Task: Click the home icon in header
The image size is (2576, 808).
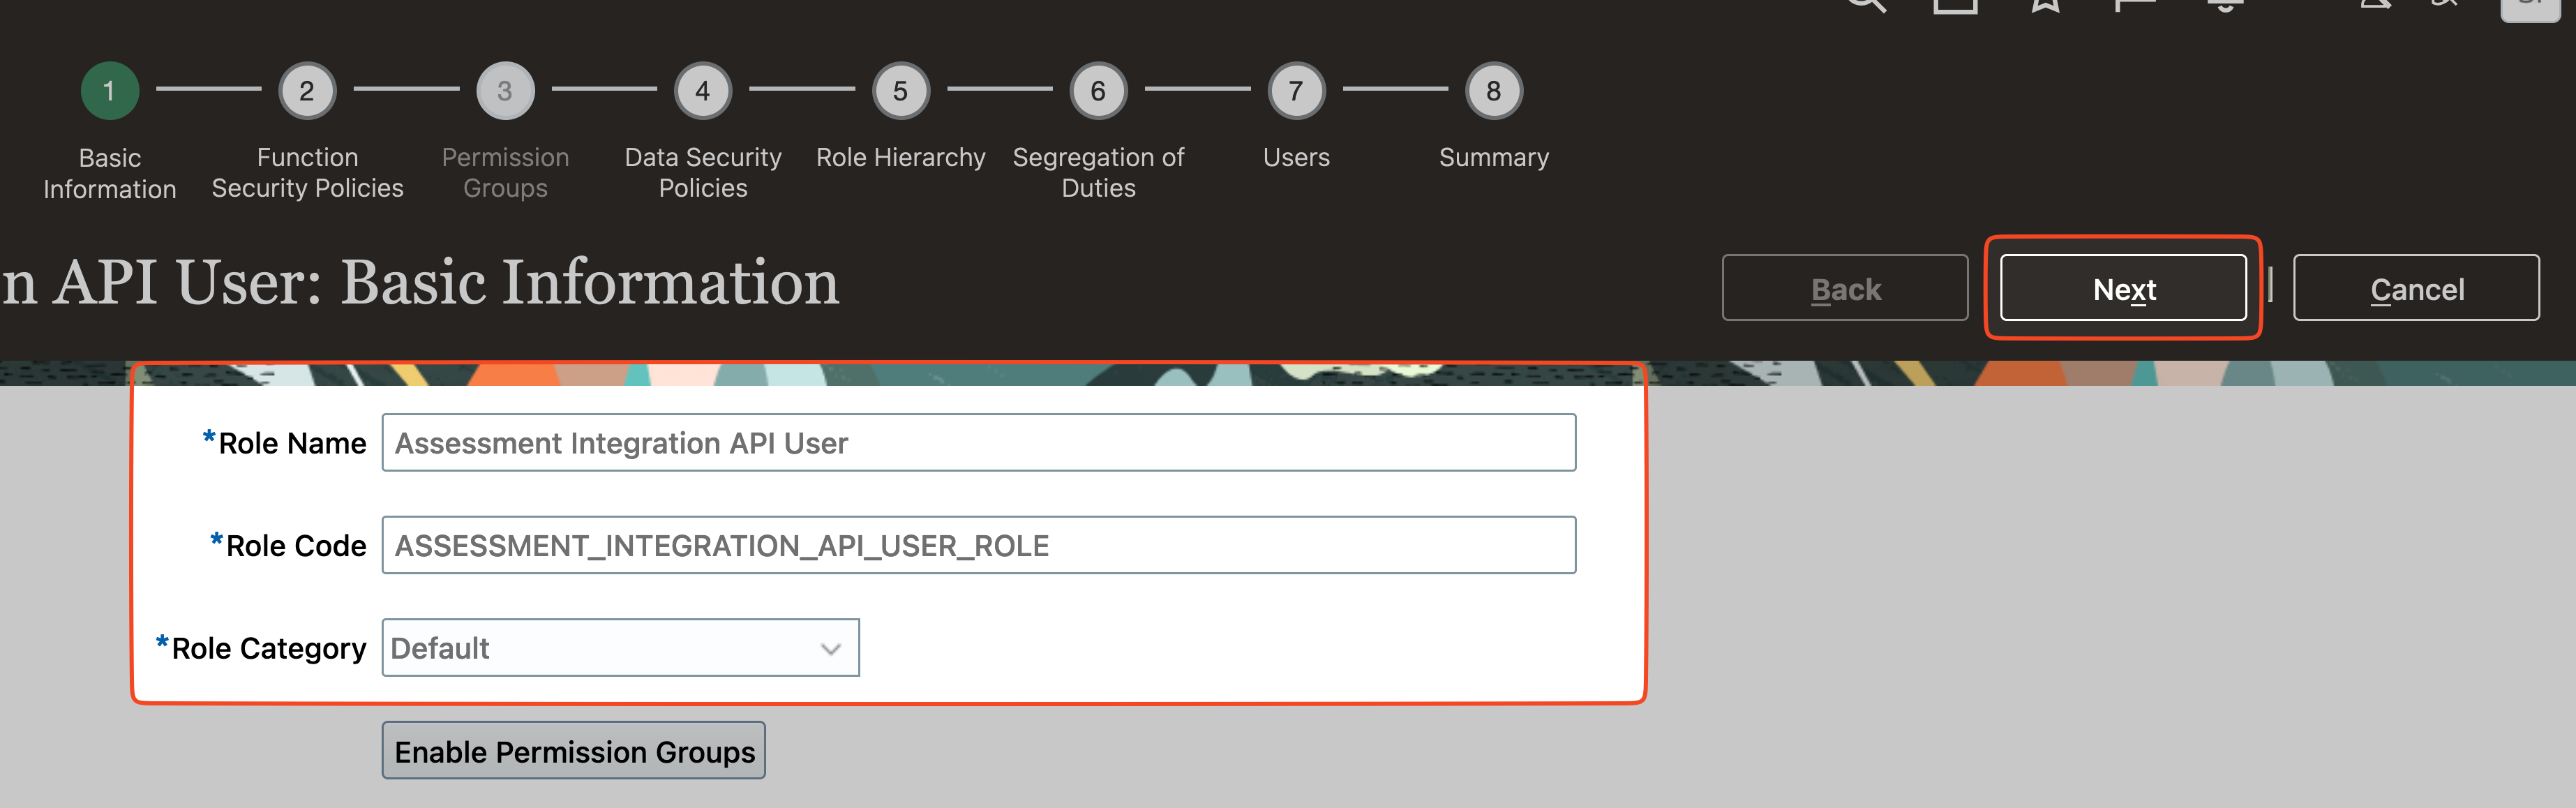Action: click(x=1955, y=5)
